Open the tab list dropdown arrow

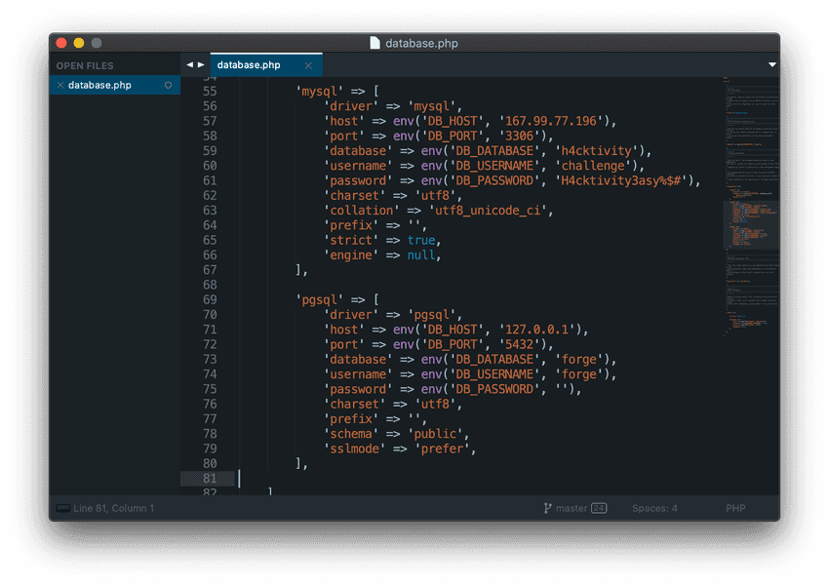pos(772,65)
